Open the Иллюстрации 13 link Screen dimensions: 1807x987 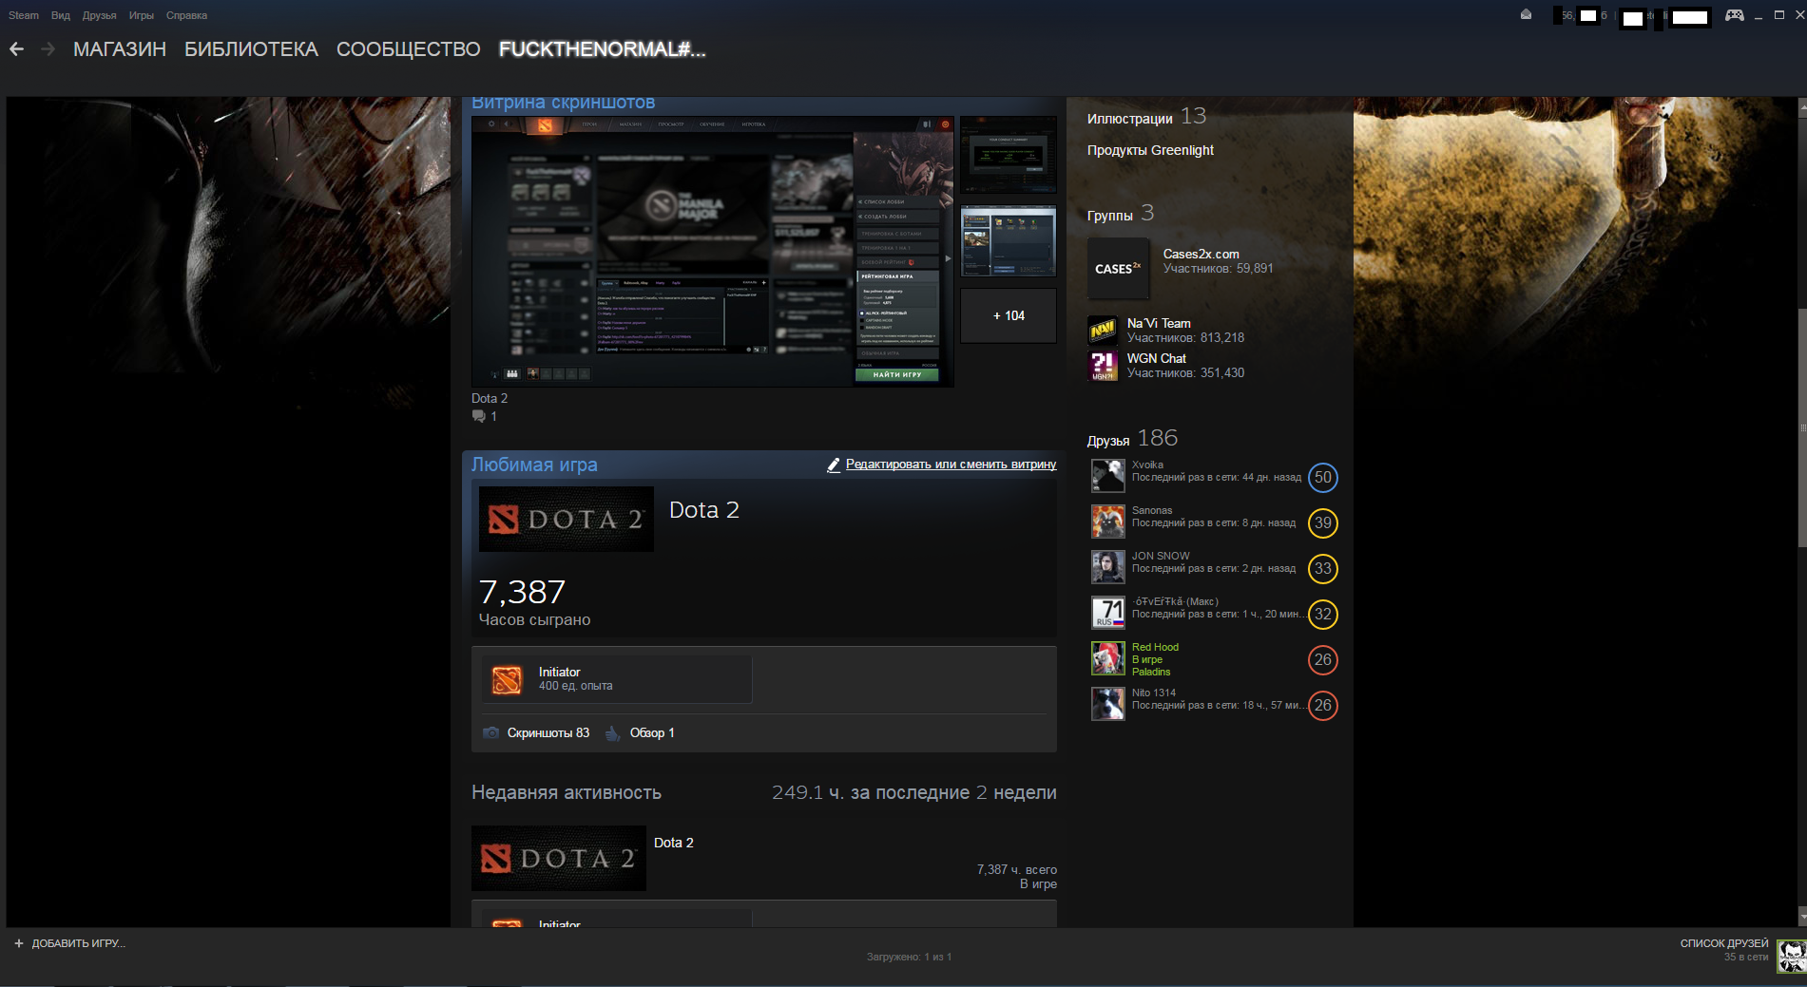(x=1146, y=117)
